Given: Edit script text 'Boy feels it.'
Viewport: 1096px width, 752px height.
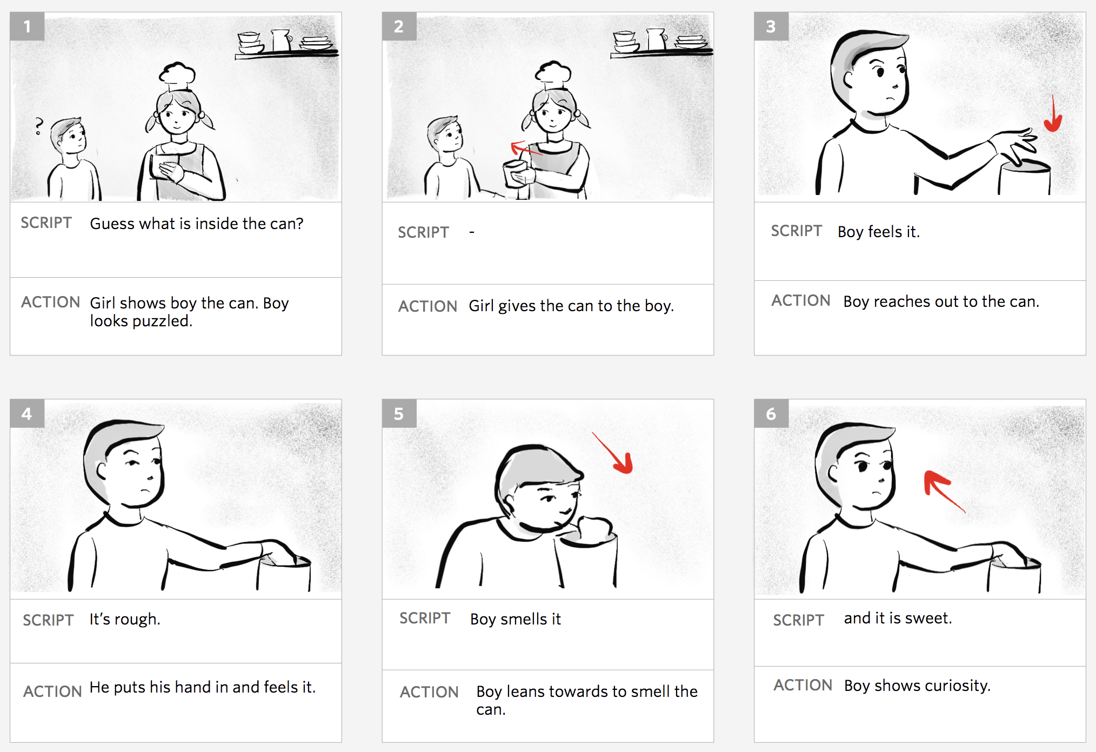Looking at the screenshot, I should coord(879,232).
